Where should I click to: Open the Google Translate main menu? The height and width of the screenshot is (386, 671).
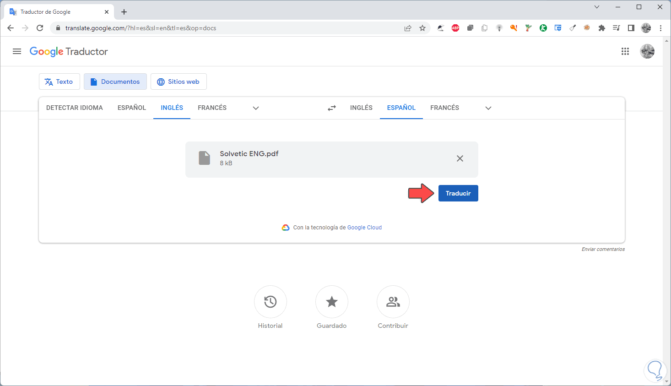tap(17, 51)
